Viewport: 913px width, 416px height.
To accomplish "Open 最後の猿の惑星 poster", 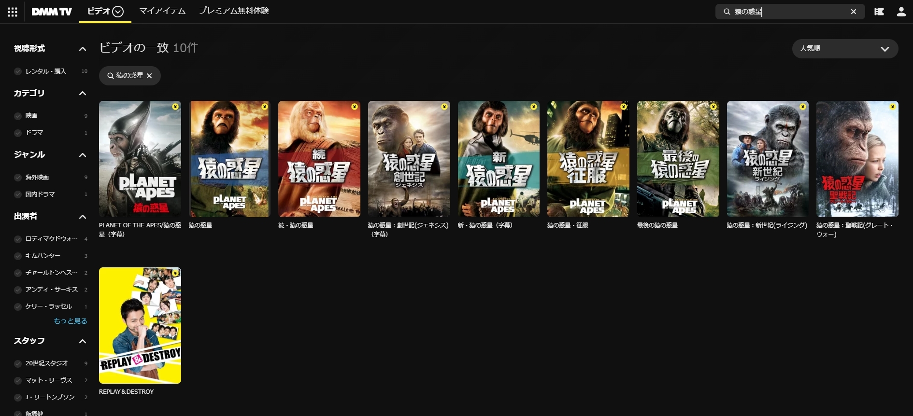I will tap(678, 159).
